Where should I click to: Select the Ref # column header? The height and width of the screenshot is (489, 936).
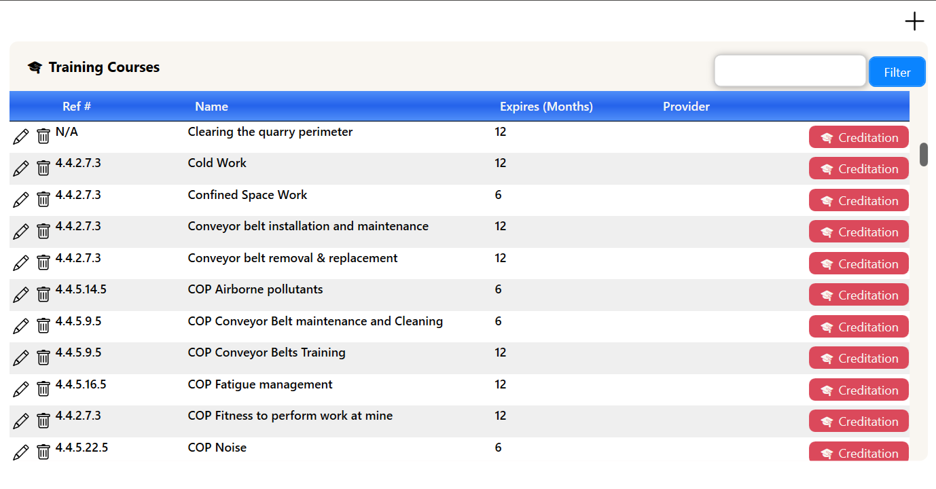click(x=77, y=107)
